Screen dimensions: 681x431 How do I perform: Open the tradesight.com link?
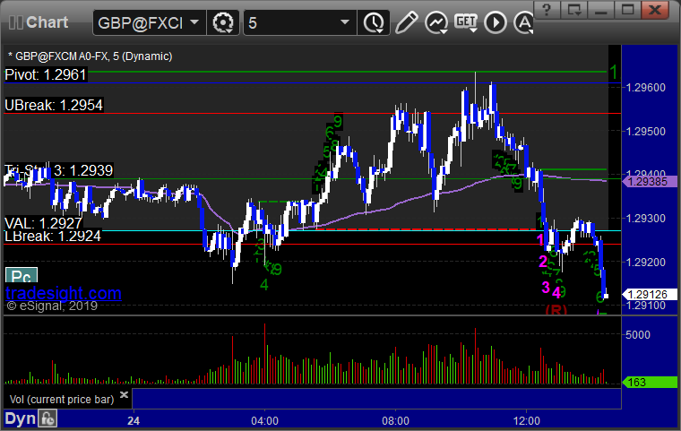(x=64, y=293)
